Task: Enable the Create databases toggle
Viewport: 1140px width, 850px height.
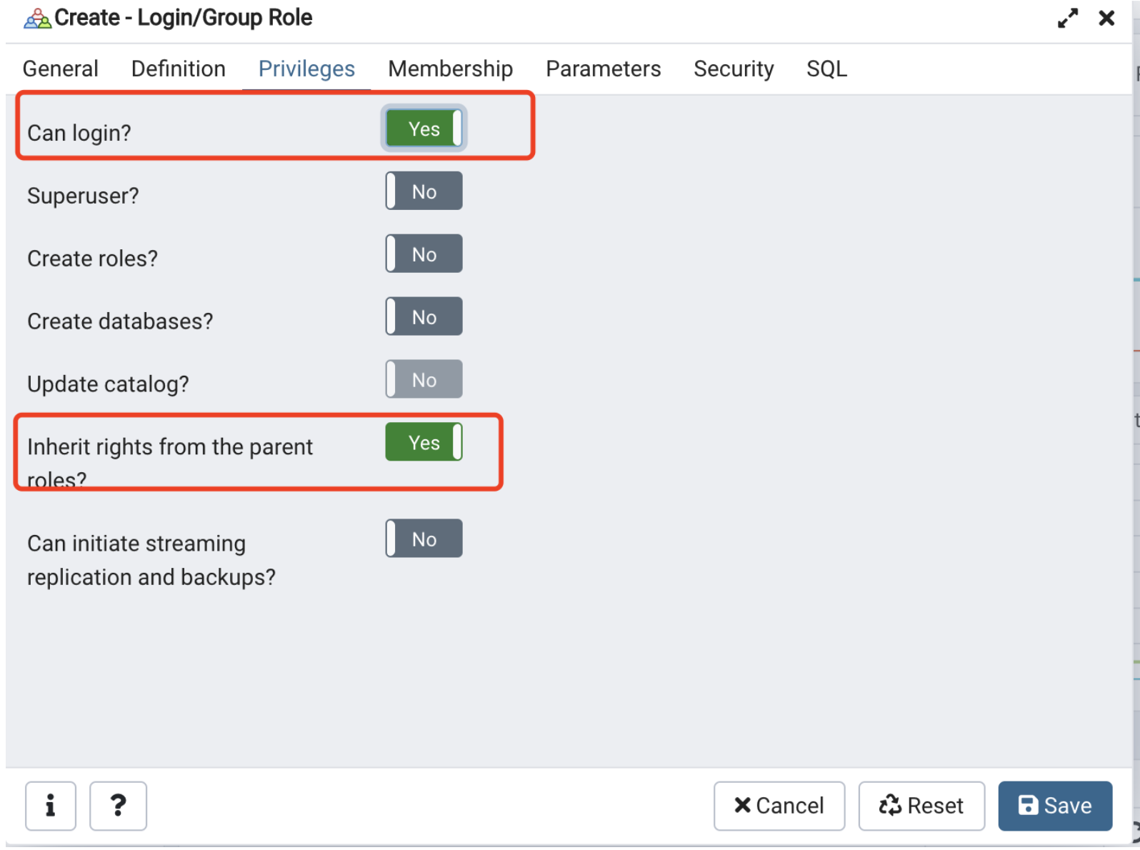Action: click(423, 316)
